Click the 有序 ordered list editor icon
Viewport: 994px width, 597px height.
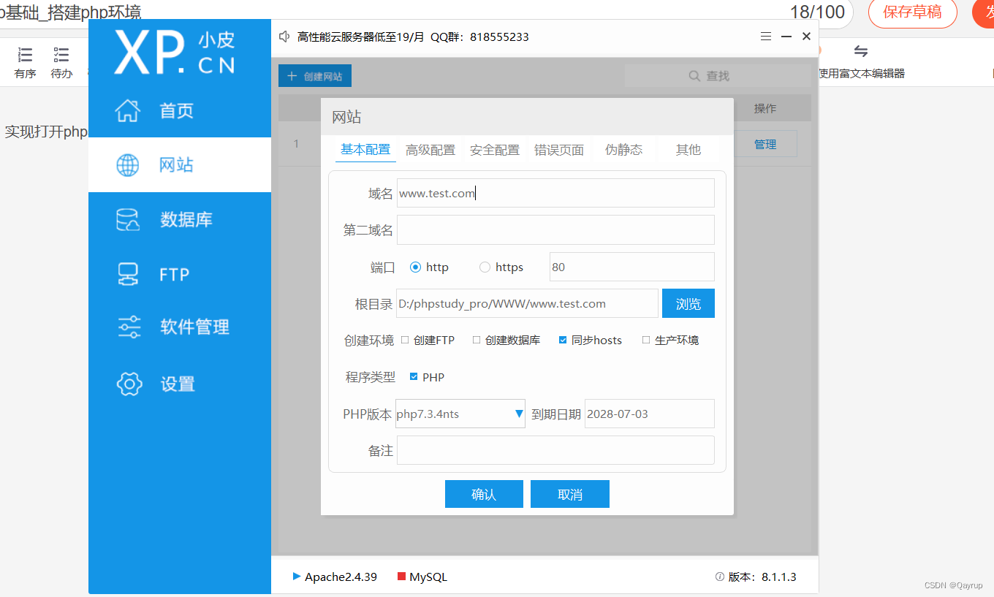tap(26, 55)
